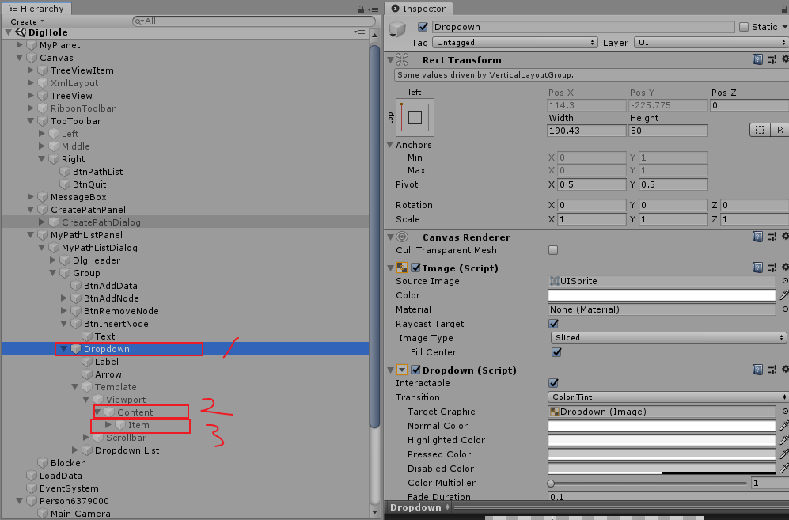Click the object name field Dropdown
Screen dimensions: 789x520
[583, 27]
